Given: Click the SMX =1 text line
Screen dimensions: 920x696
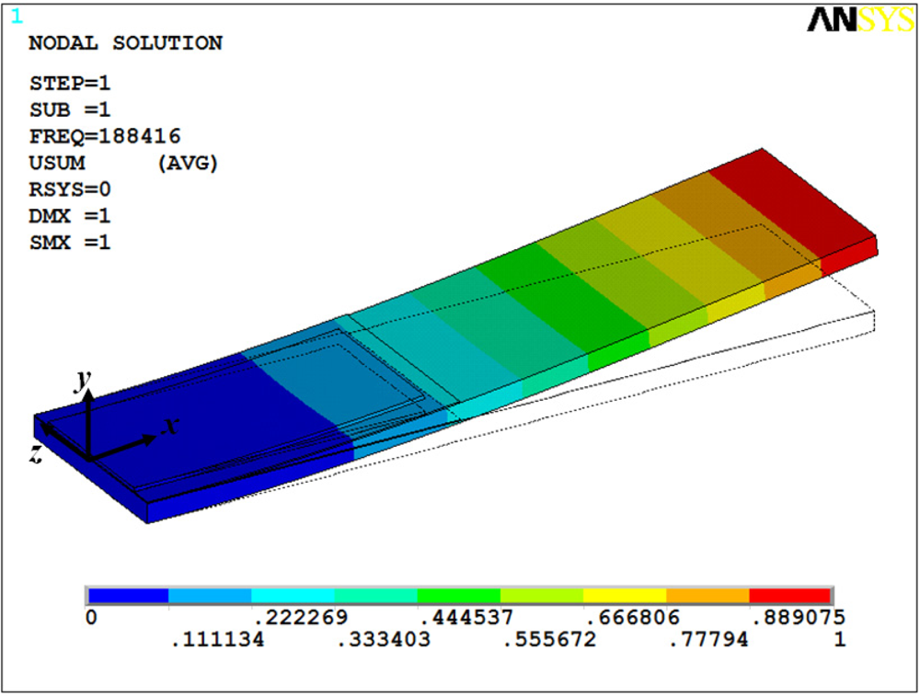Looking at the screenshot, I should (x=70, y=243).
